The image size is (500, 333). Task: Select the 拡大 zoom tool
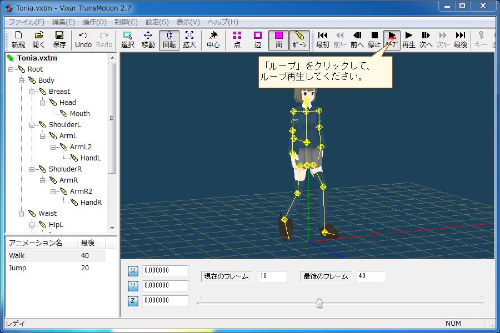point(189,39)
